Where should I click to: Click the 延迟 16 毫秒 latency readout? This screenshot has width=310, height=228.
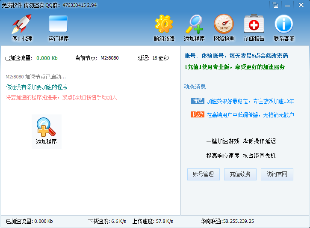coord(153,58)
